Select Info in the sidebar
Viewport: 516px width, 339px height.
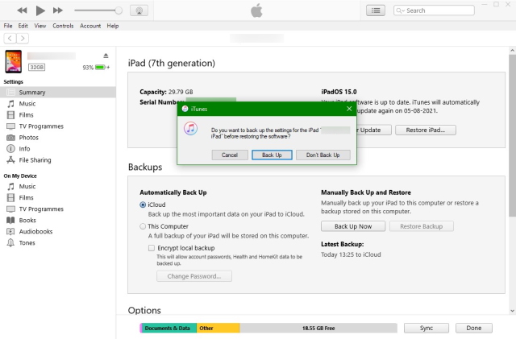58,149
